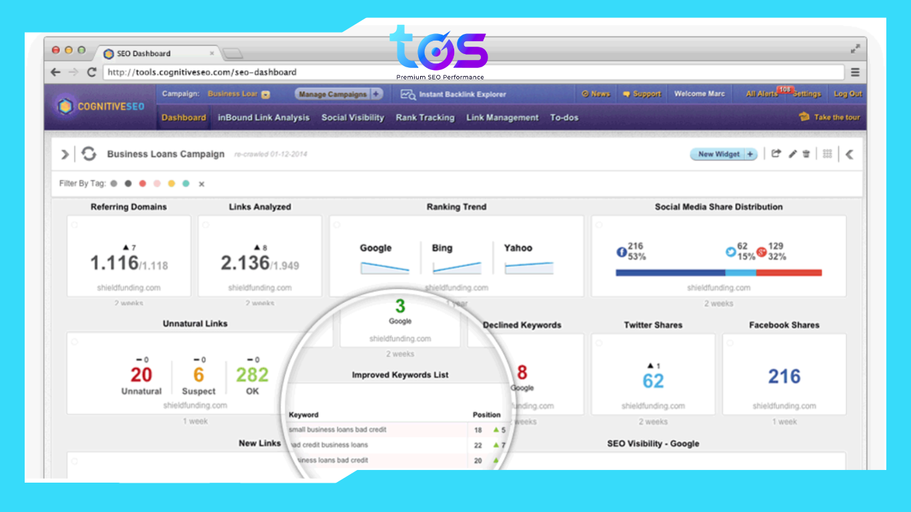Select the Social Media Share Distribution widget circle

coord(599,225)
